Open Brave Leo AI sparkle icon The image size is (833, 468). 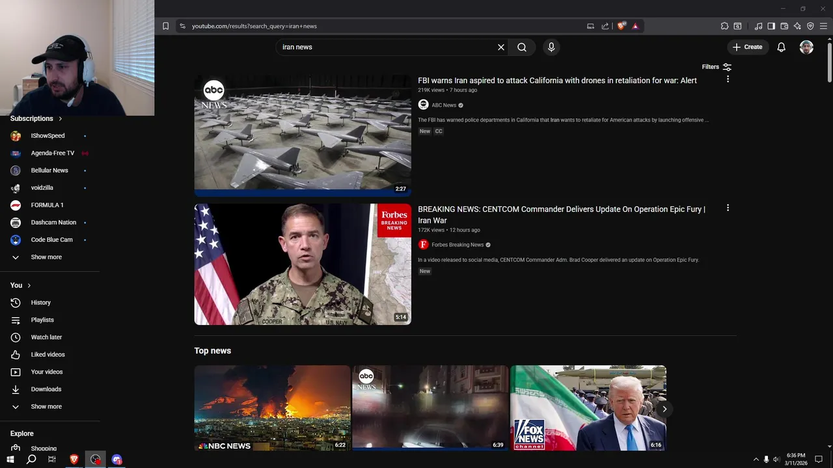click(x=797, y=26)
